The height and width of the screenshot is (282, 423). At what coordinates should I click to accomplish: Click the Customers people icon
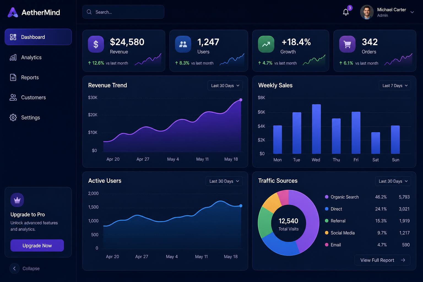(x=13, y=97)
